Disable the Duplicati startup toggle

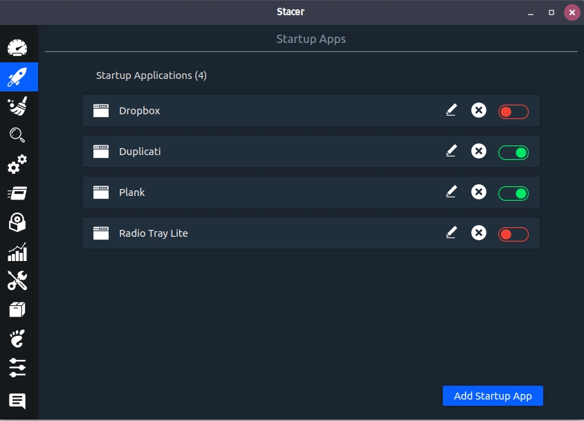(513, 152)
